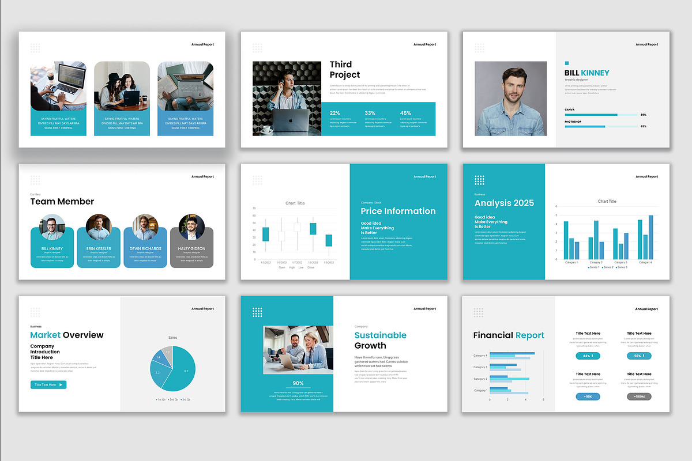Click the Series 2 legend entry
The image size is (692, 461).
coord(607,267)
